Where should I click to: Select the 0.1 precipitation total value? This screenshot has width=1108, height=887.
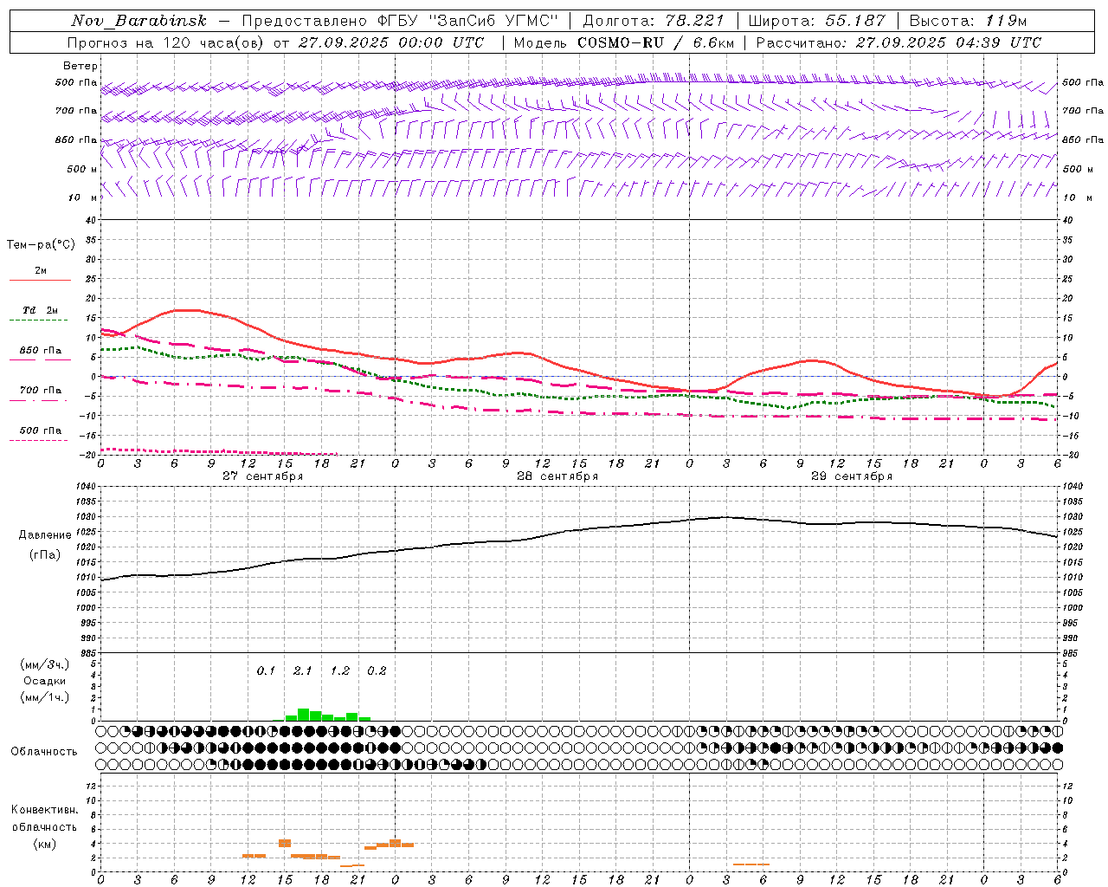point(266,670)
